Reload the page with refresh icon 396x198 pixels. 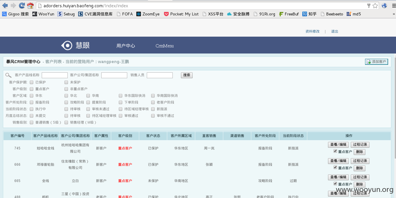click(x=22, y=6)
